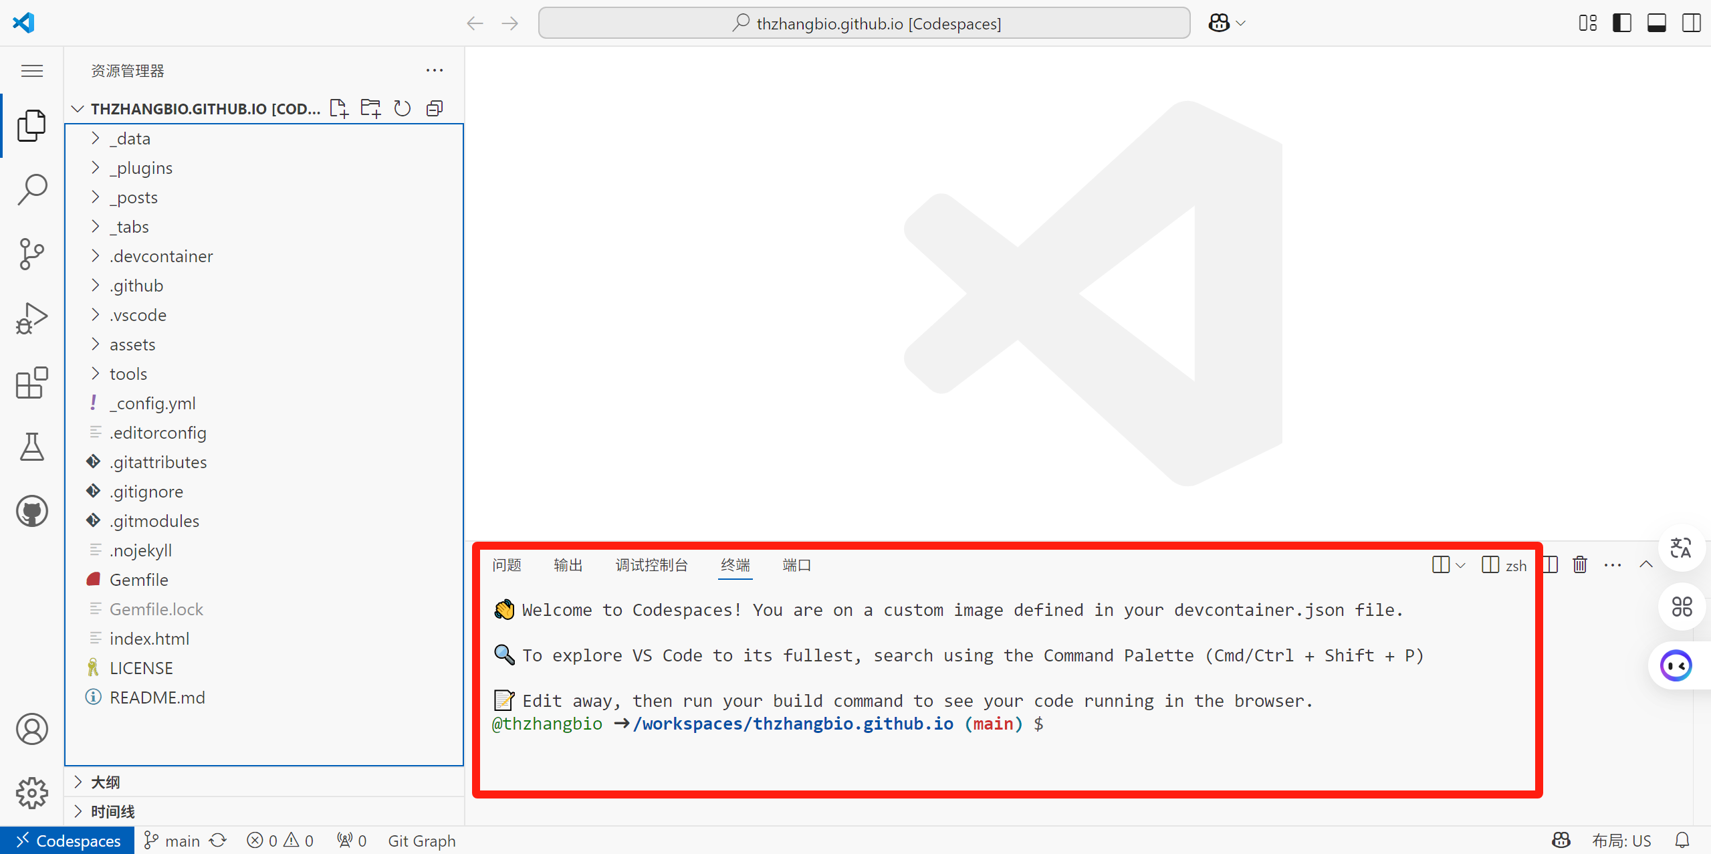Toggle the primary side bar visibility
The height and width of the screenshot is (854, 1711).
(1621, 23)
